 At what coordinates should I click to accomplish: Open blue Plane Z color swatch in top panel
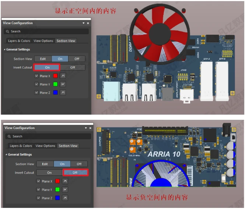[x=55, y=93]
